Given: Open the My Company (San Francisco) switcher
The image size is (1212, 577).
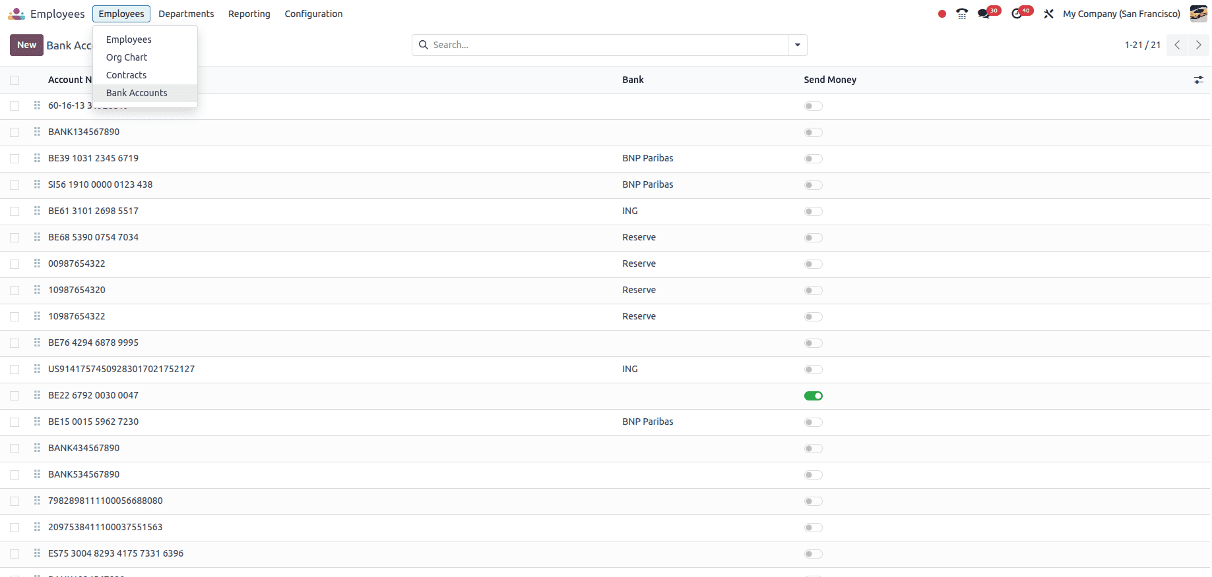Looking at the screenshot, I should click(1122, 14).
